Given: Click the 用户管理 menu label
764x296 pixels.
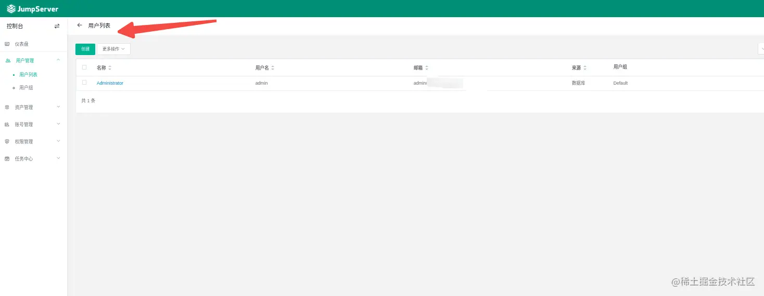Looking at the screenshot, I should point(25,61).
